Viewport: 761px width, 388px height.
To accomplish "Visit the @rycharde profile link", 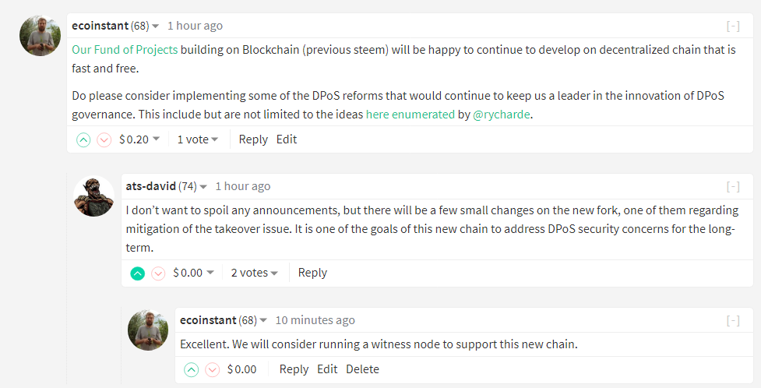I will point(502,115).
